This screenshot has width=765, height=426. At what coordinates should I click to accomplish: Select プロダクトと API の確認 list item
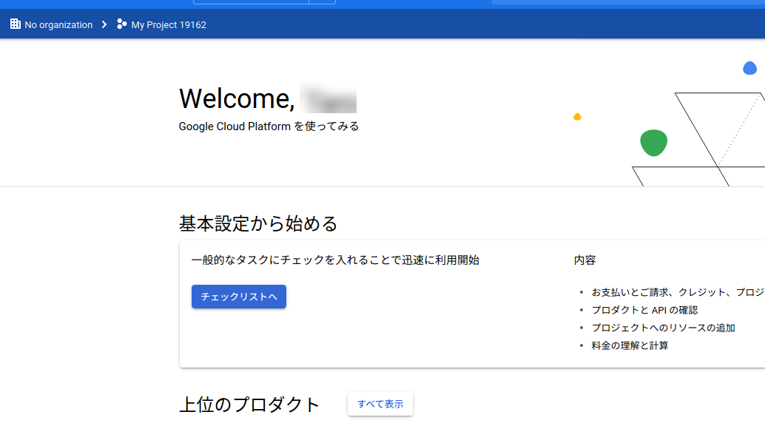644,309
